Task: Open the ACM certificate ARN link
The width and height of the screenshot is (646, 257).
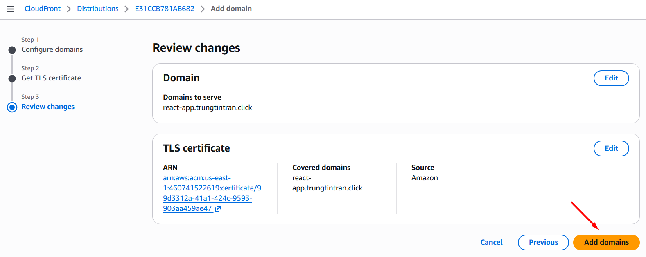Action: (x=212, y=193)
